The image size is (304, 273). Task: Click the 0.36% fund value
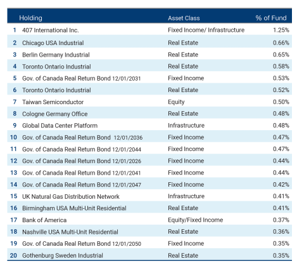281,232
